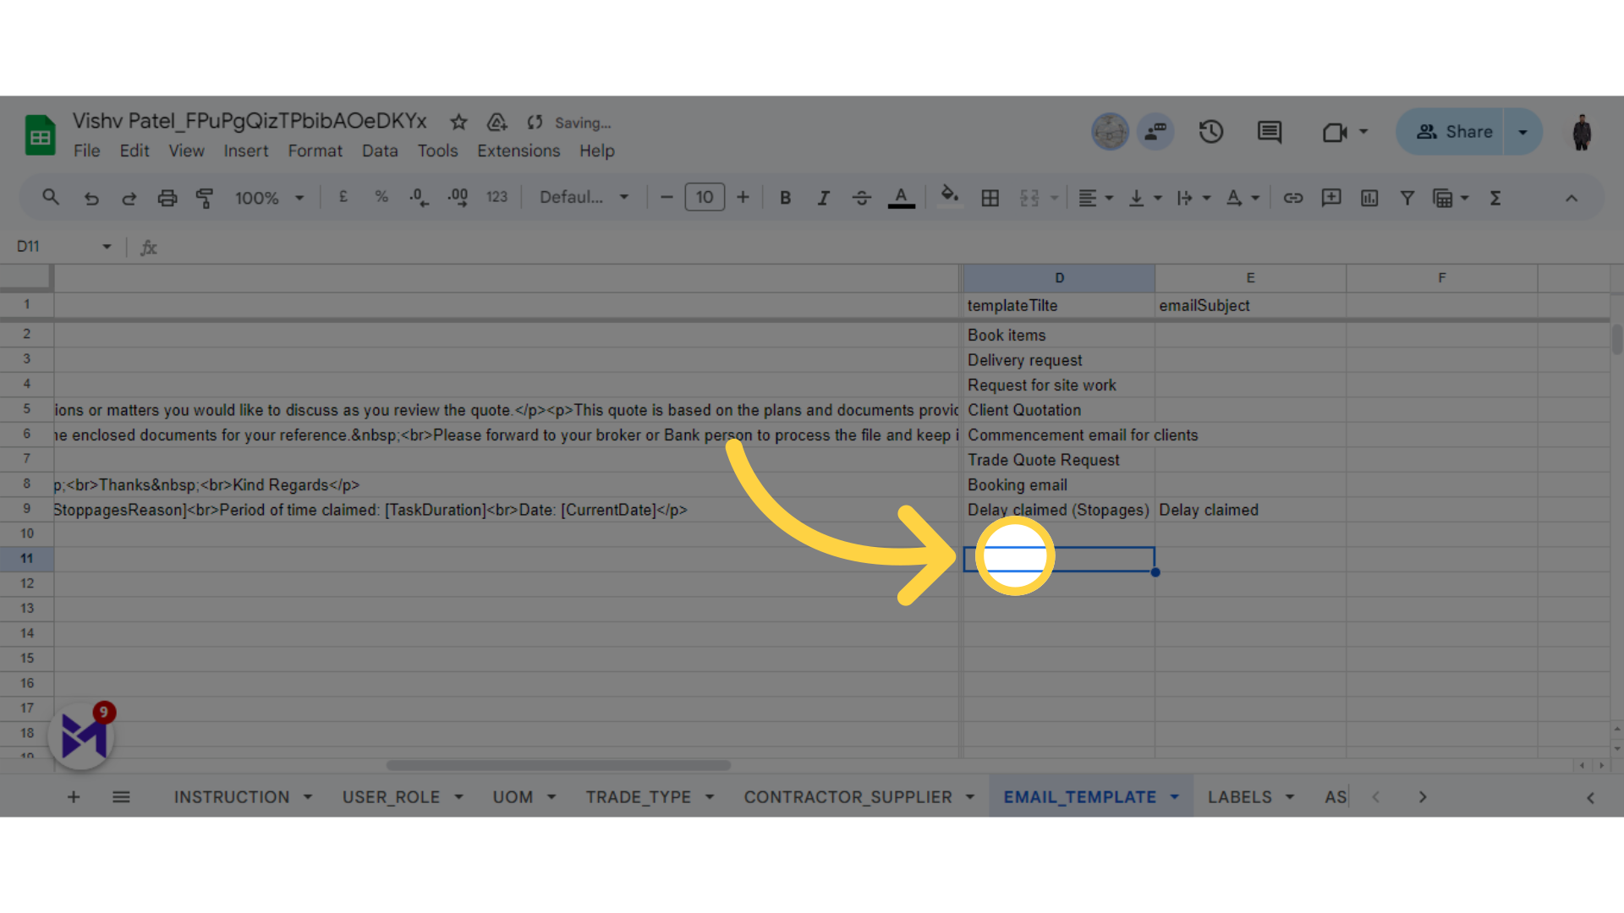Click the italic formatting icon
Viewport: 1624px width, 913px height.
click(x=823, y=197)
